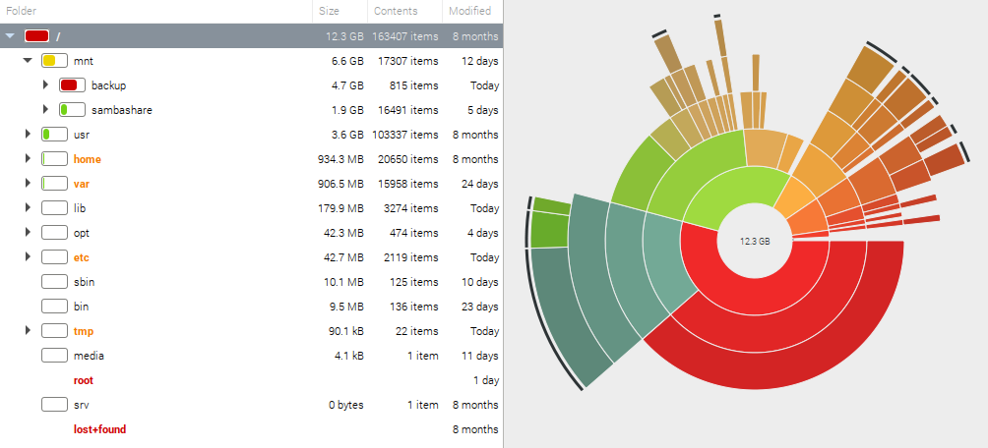
Task: Expand the var folder tree
Action: coord(28,184)
